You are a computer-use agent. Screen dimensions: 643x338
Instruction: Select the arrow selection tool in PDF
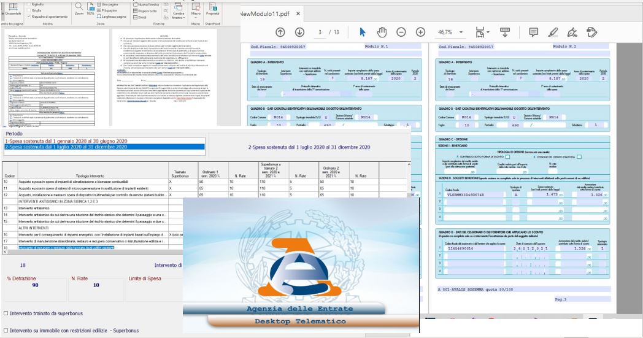pyautogui.click(x=363, y=32)
